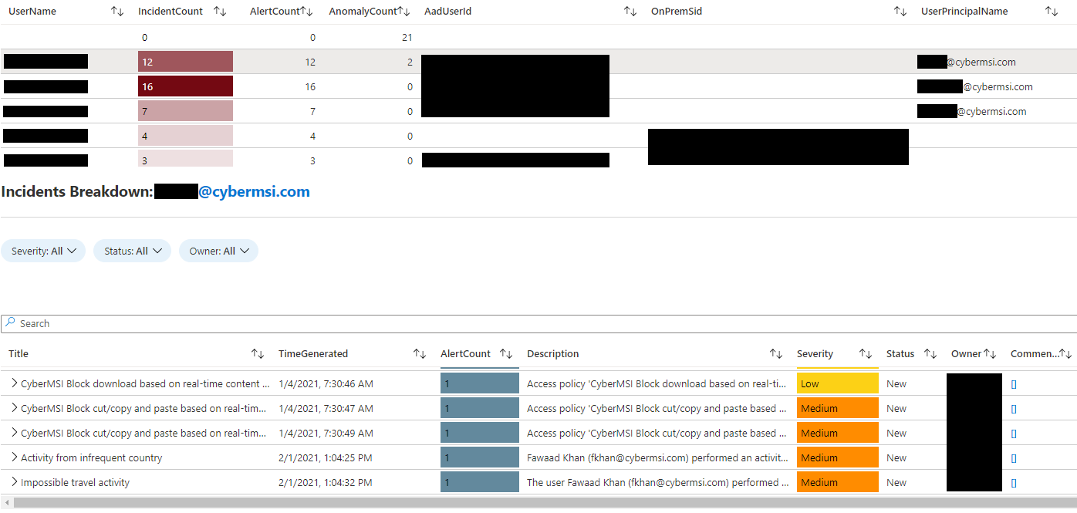Screen dimensions: 1077x513
Task: Open comments link for 7:30:49 AM incident
Action: click(1014, 434)
